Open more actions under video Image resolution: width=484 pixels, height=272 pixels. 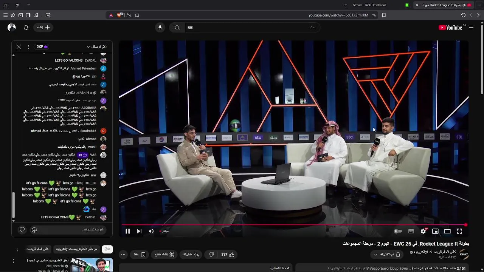pos(123,255)
